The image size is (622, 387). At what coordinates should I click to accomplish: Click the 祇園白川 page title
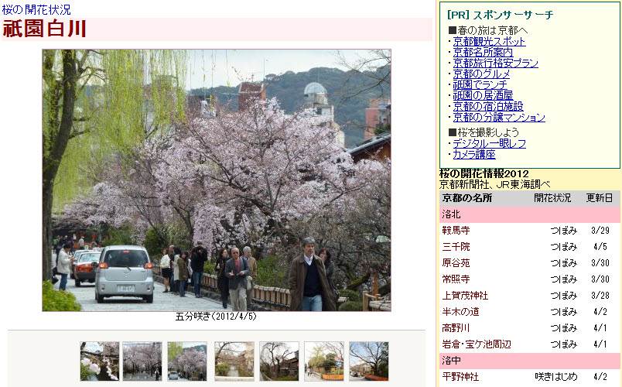pyautogui.click(x=44, y=29)
